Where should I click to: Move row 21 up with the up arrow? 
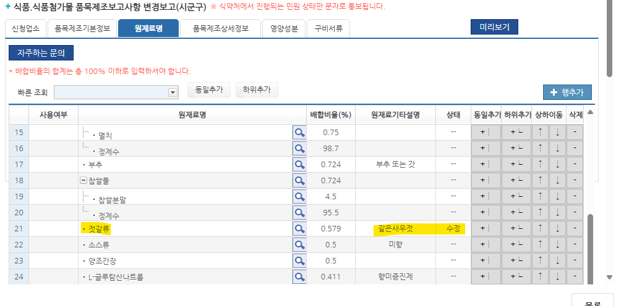tap(541, 228)
